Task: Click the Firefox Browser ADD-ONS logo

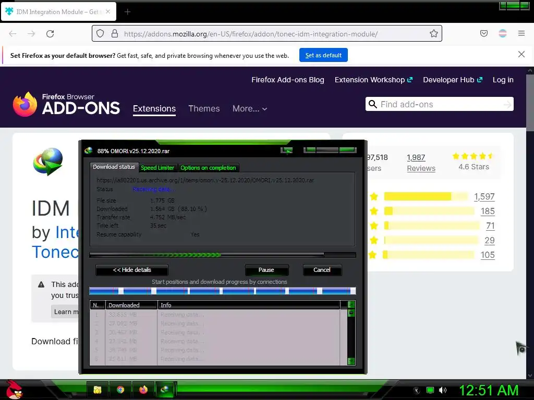Action: (66, 104)
